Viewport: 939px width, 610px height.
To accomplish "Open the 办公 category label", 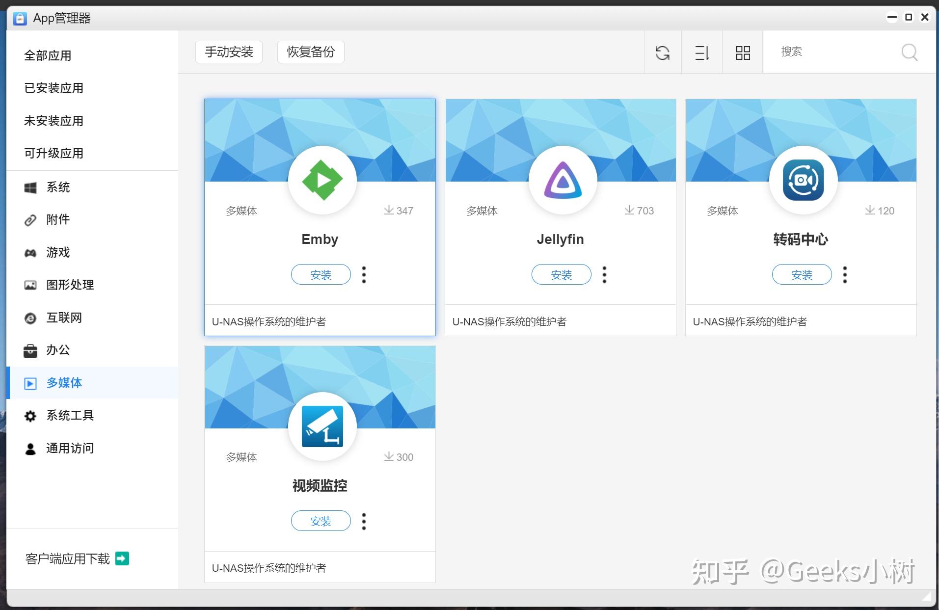I will tap(58, 350).
